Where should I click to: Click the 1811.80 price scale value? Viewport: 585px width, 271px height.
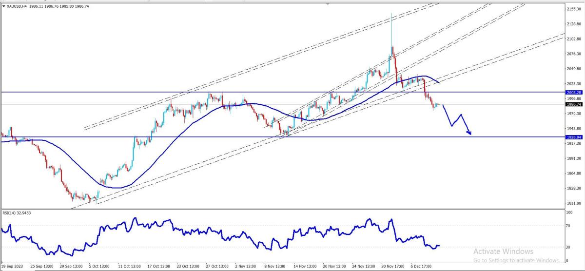coord(574,203)
